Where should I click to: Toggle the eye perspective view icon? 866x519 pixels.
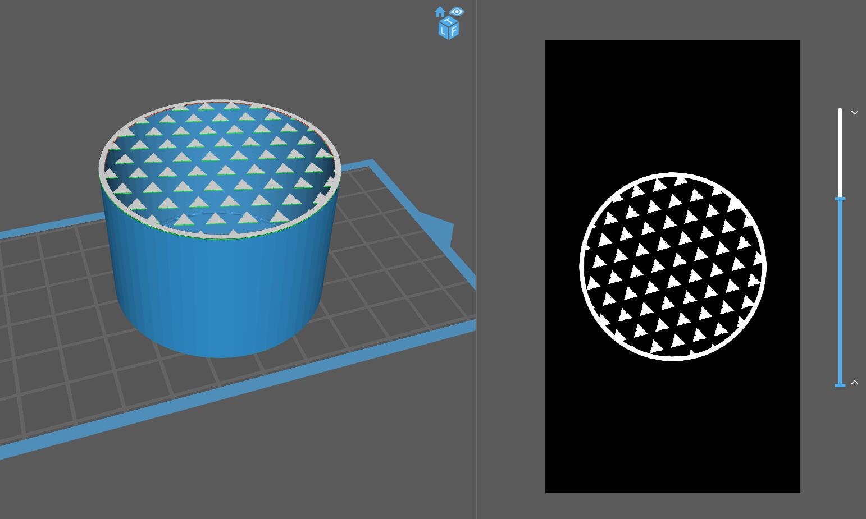tap(457, 12)
